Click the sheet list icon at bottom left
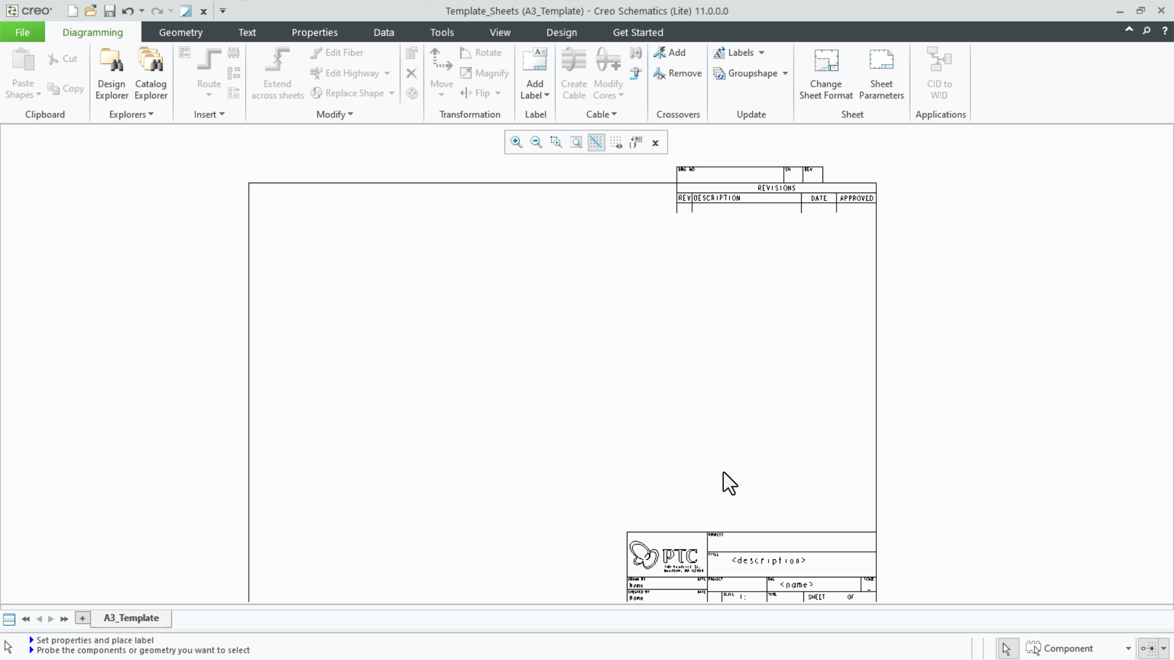The height and width of the screenshot is (660, 1174). click(9, 618)
